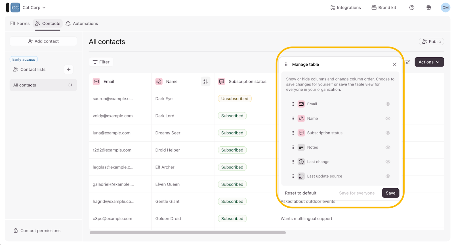Hide the Email column with eye icon

pyautogui.click(x=388, y=104)
